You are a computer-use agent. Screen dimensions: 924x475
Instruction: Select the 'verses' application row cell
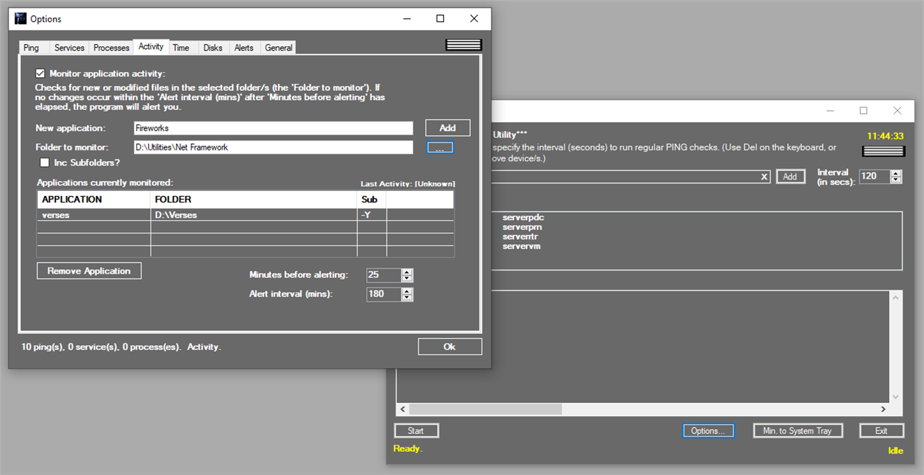click(94, 215)
